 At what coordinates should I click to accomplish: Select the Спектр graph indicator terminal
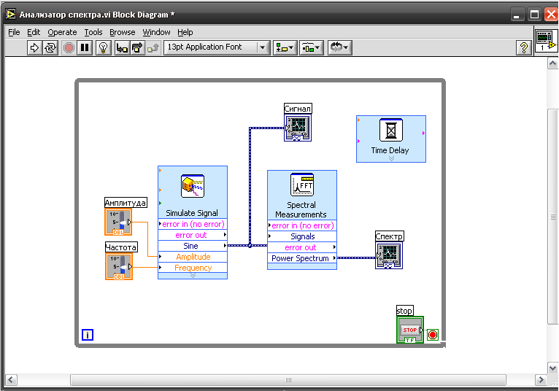[x=389, y=255]
